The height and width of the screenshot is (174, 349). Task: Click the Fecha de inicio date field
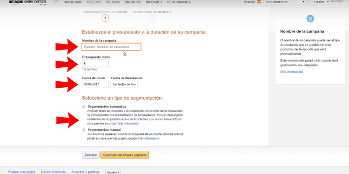(x=95, y=84)
